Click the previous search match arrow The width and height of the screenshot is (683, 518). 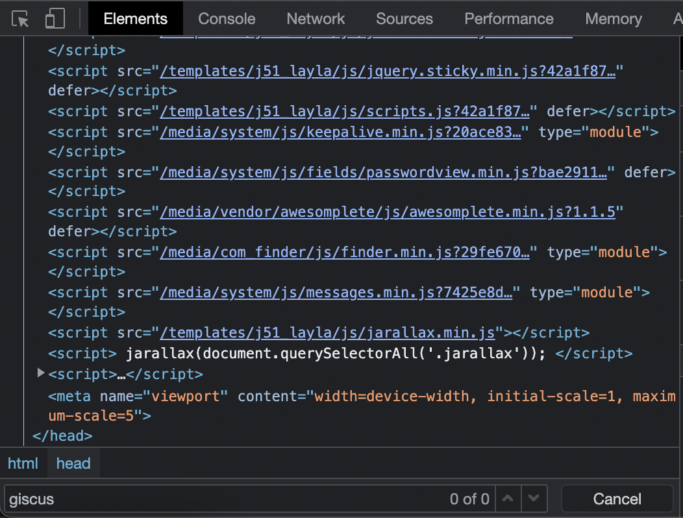[x=508, y=499]
